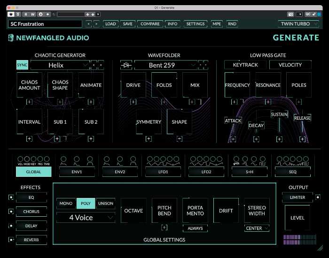Switch to the ENV1 tab
Viewport: 329px width, 258px height.
click(77, 172)
